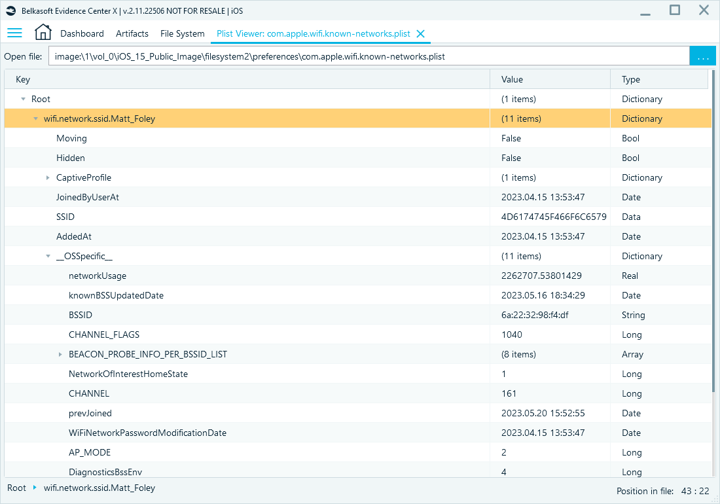720x504 pixels.
Task: Close the Plist Viewer tab
Action: pyautogui.click(x=420, y=33)
